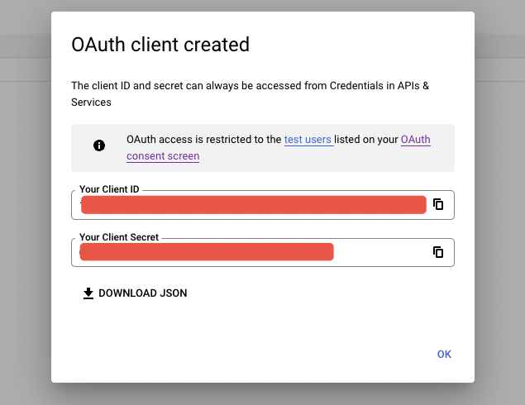Click the 'OAuth client created' heading
Screen dimensions: 525x405
pos(160,45)
